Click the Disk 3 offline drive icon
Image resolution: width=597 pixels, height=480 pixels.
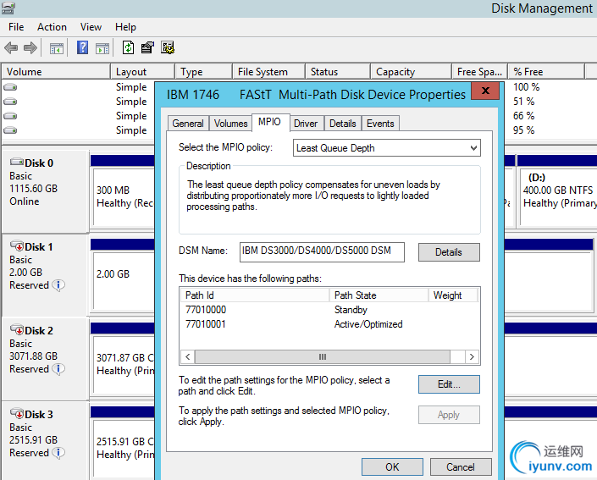[x=17, y=413]
